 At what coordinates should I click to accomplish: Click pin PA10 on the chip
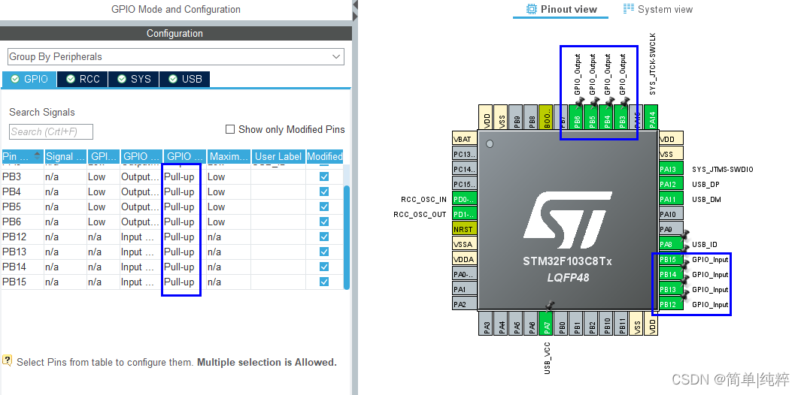pyautogui.click(x=670, y=214)
